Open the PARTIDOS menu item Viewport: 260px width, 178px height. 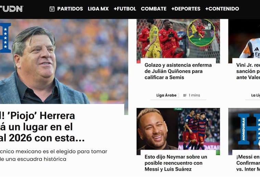70,9
